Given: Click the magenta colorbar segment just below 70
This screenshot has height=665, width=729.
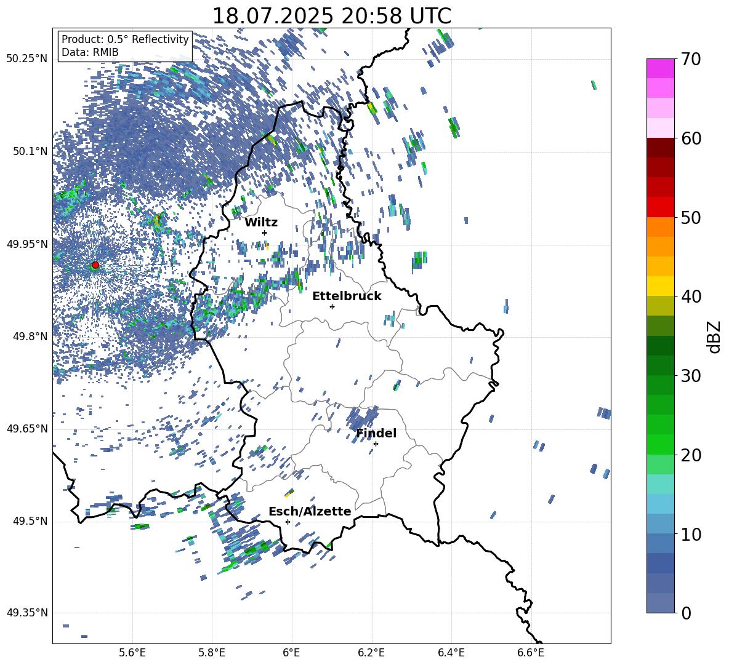Looking at the screenshot, I should point(660,68).
